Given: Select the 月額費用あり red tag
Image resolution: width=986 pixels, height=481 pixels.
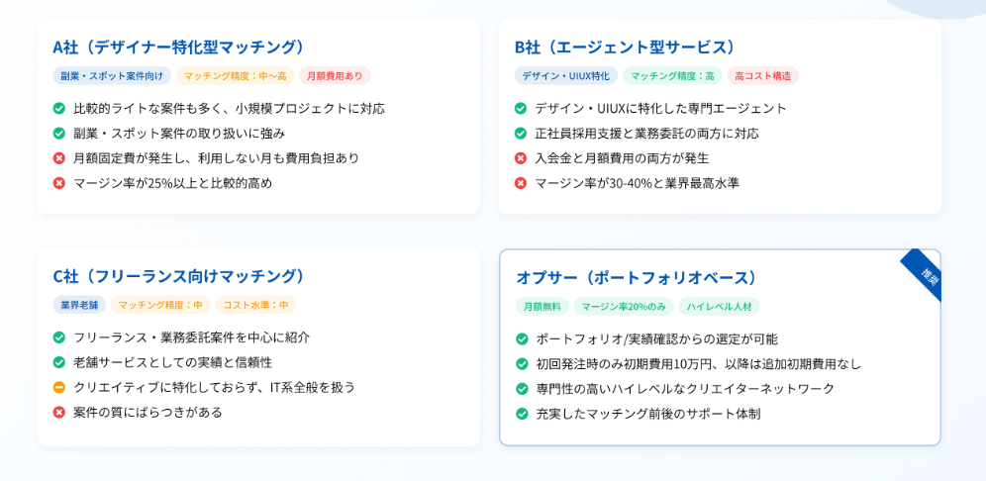Looking at the screenshot, I should 336,76.
